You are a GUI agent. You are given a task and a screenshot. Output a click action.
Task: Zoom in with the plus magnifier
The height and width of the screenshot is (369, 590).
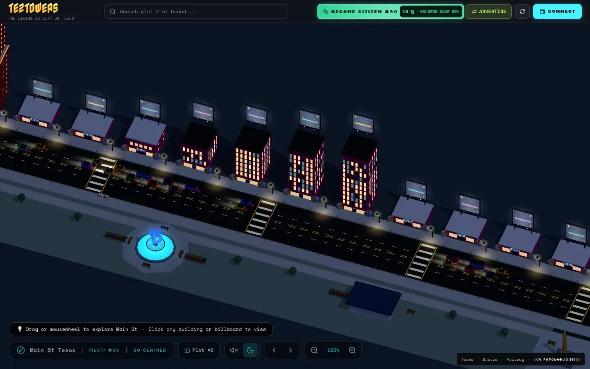352,350
